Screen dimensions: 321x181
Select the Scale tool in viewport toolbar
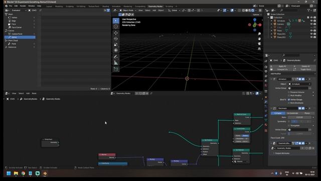tap(116, 45)
